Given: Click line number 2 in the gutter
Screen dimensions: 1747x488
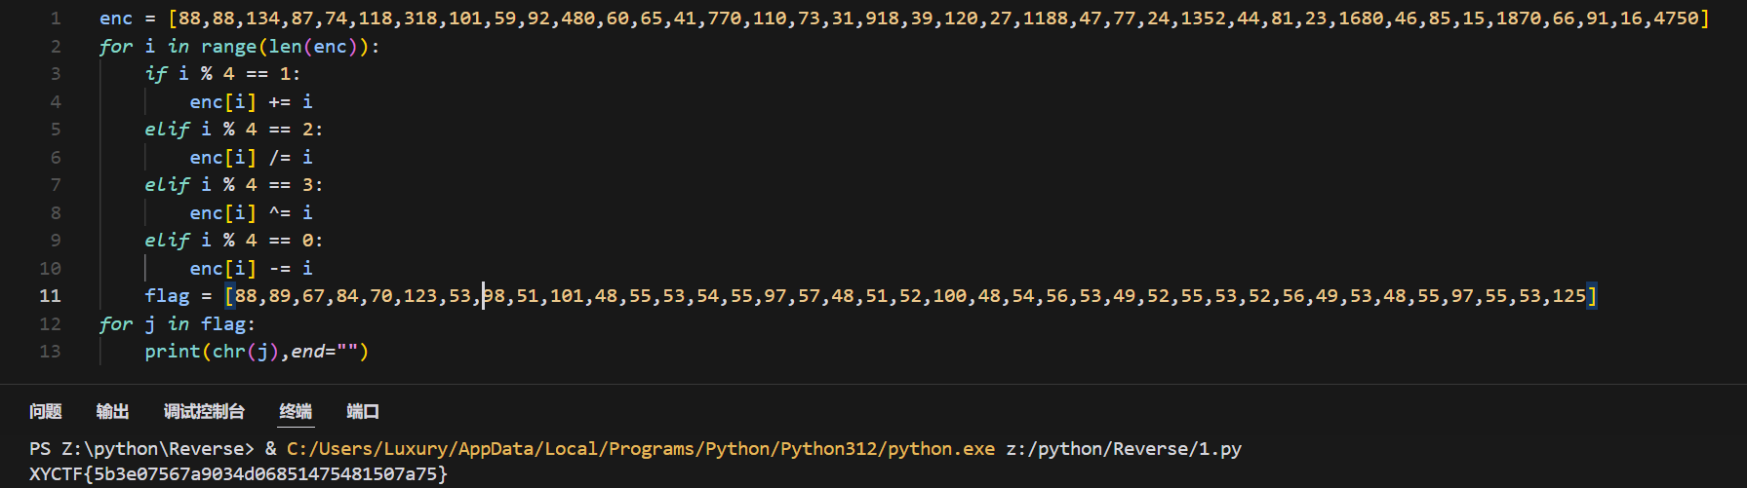Looking at the screenshot, I should tap(56, 47).
